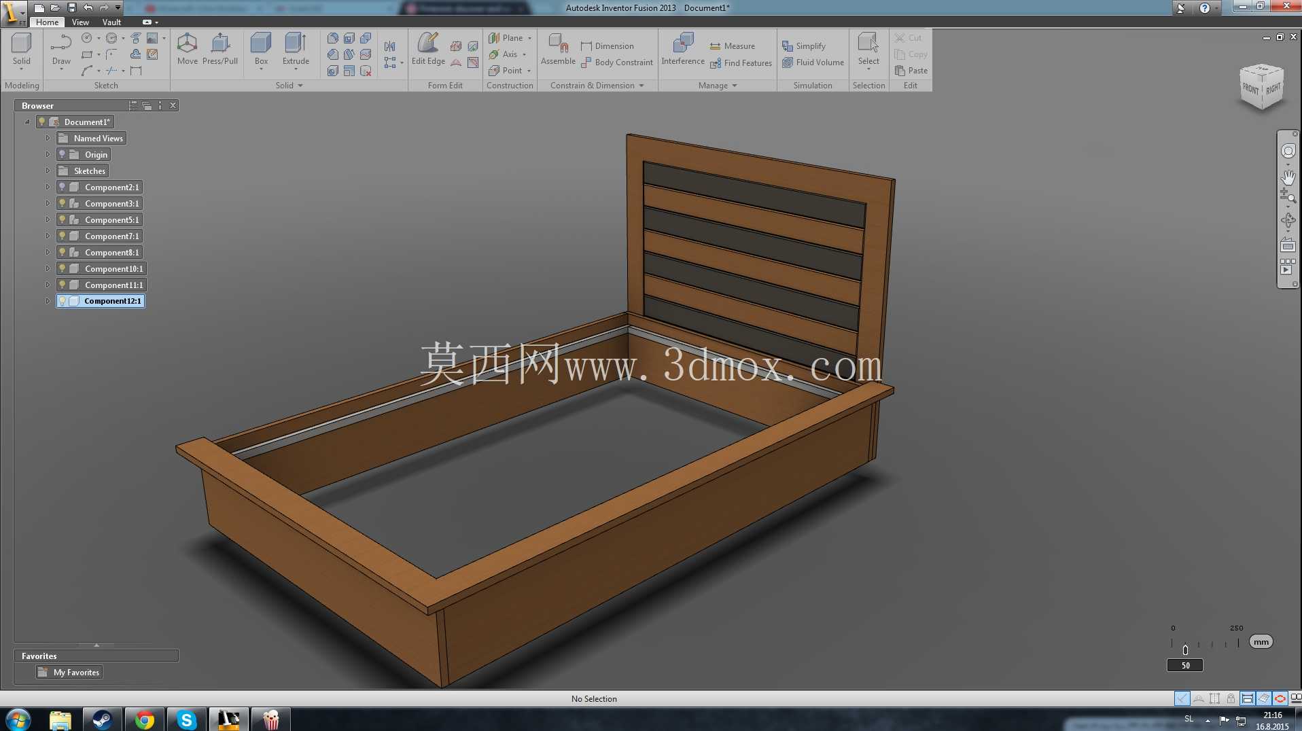Click the Undo arrow

[88, 7]
